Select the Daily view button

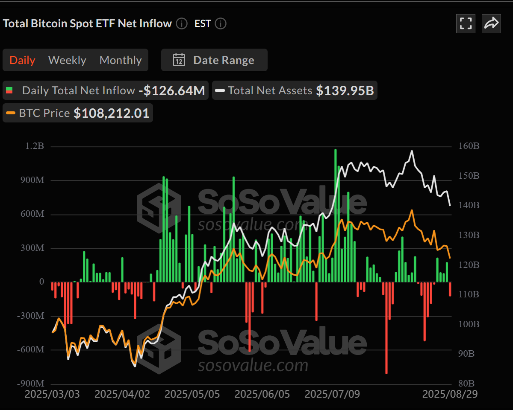point(22,60)
